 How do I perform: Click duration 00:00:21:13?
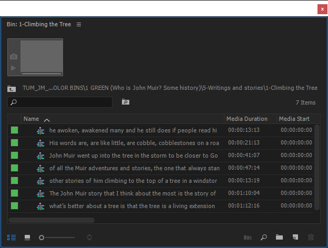pyautogui.click(x=244, y=142)
